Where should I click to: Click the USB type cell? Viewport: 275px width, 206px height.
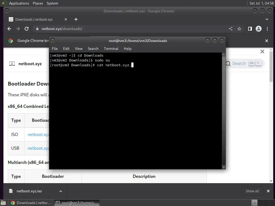[x=16, y=148]
